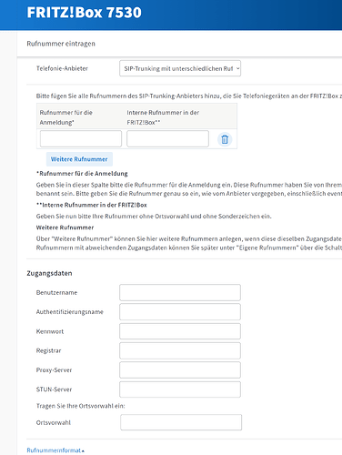Select the Benutzername input field
Viewport: 342px width, 455px height.
coord(180,292)
